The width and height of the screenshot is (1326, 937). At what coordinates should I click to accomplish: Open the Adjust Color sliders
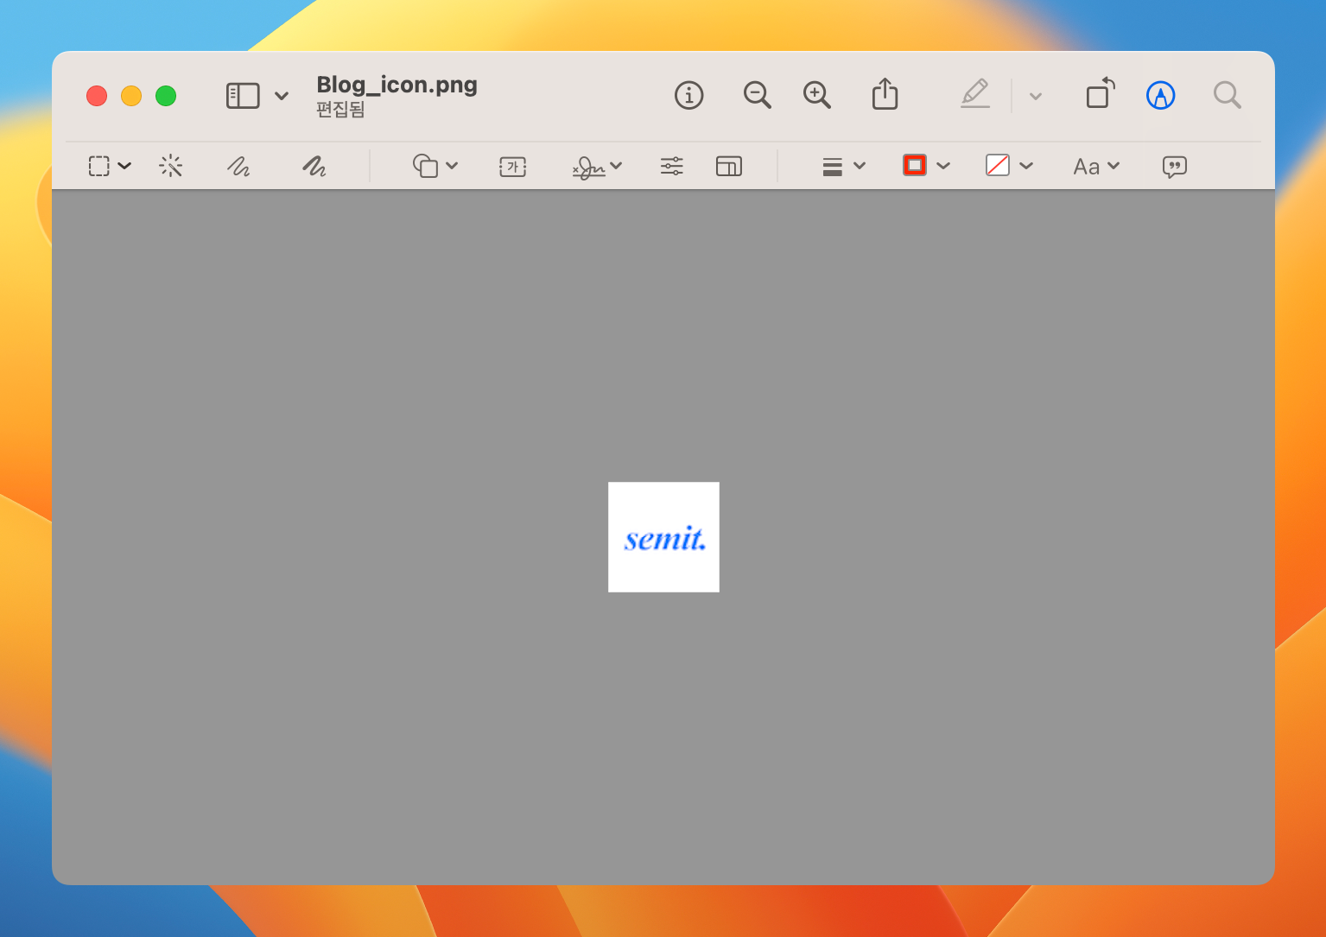[672, 166]
